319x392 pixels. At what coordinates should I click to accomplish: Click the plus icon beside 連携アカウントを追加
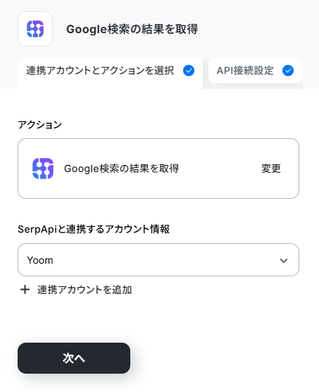point(25,290)
